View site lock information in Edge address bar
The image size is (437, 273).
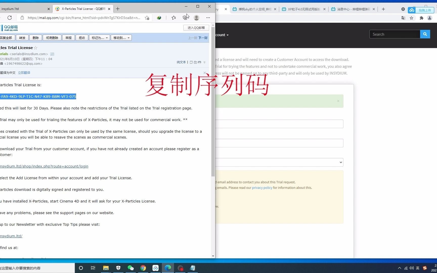click(x=22, y=18)
